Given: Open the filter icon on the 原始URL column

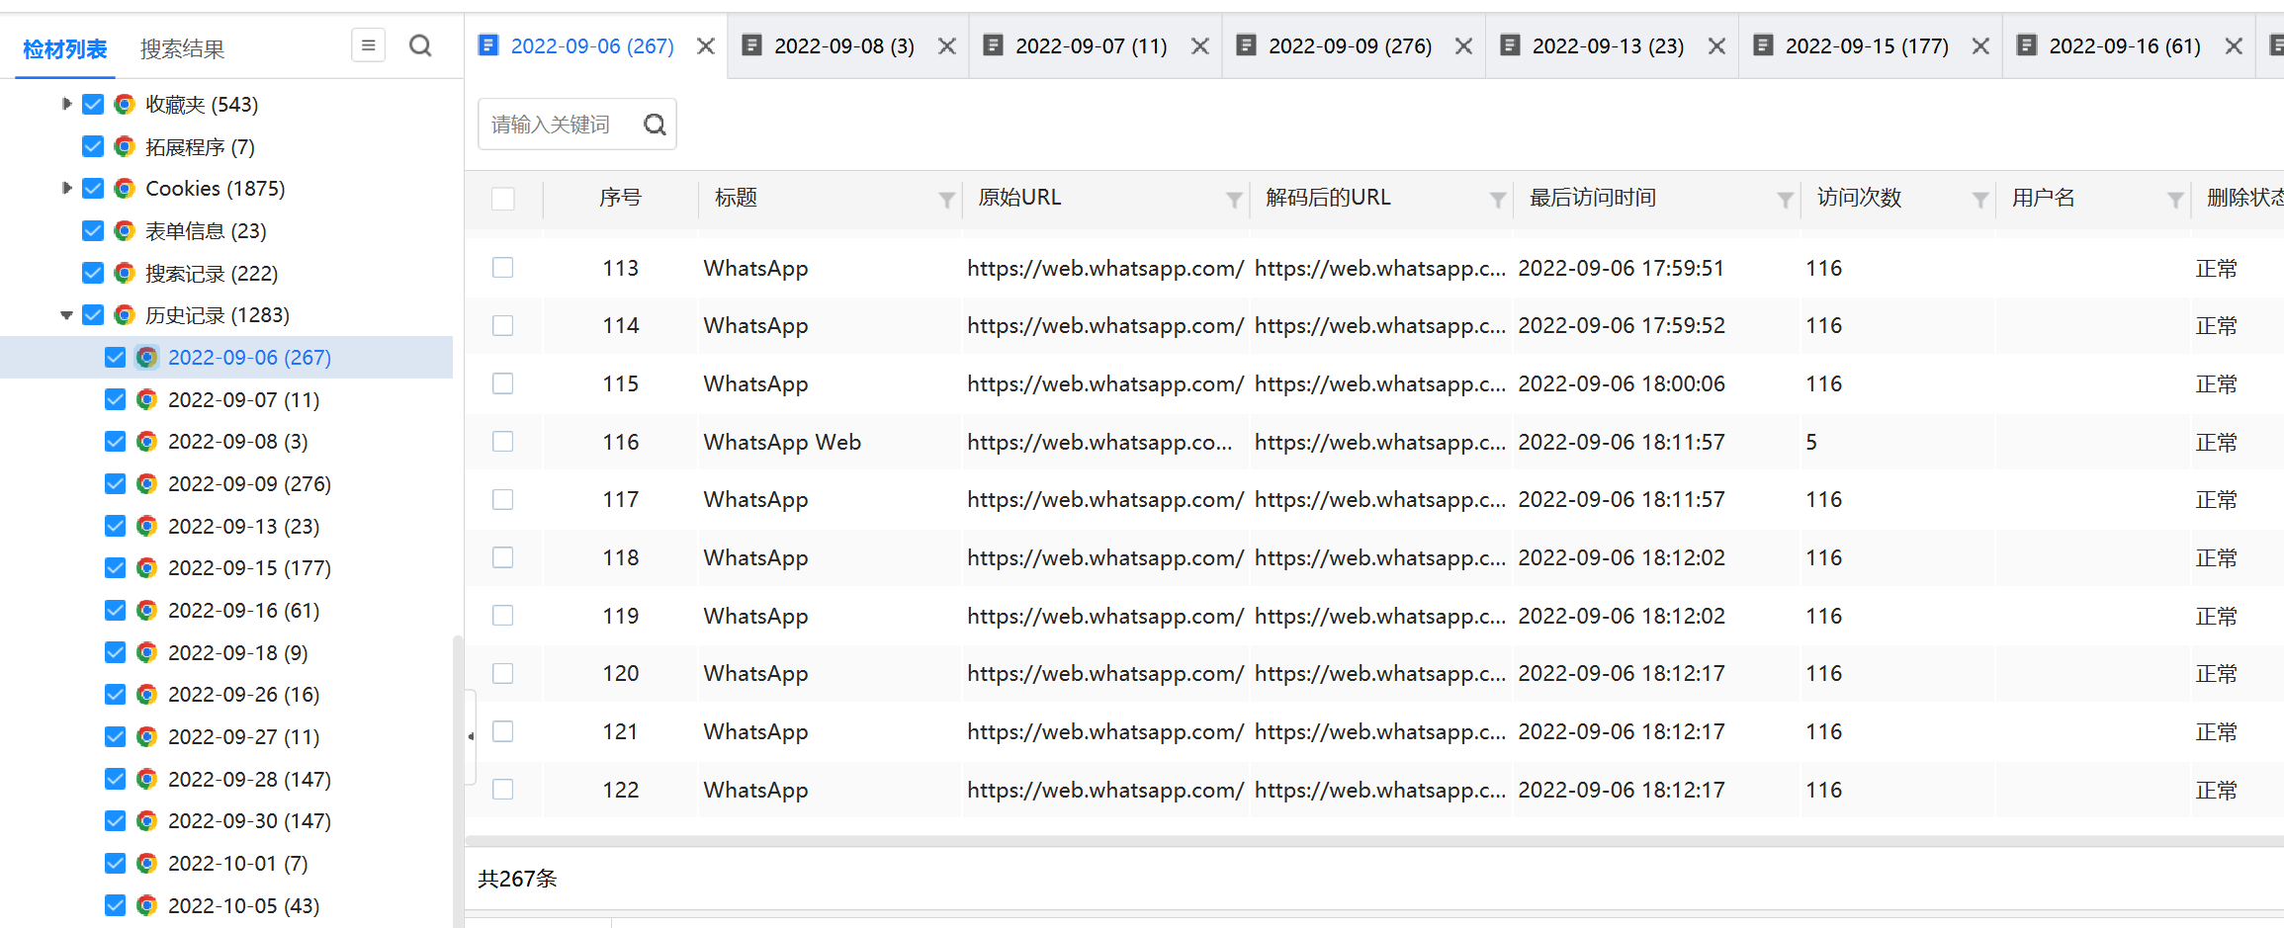Looking at the screenshot, I should (1234, 200).
